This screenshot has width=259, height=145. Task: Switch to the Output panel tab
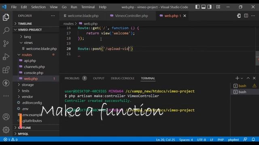[99, 78]
